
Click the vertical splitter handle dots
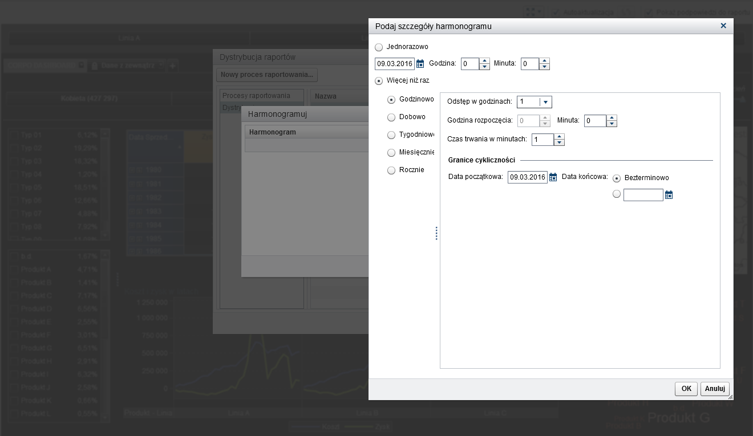[x=436, y=233]
